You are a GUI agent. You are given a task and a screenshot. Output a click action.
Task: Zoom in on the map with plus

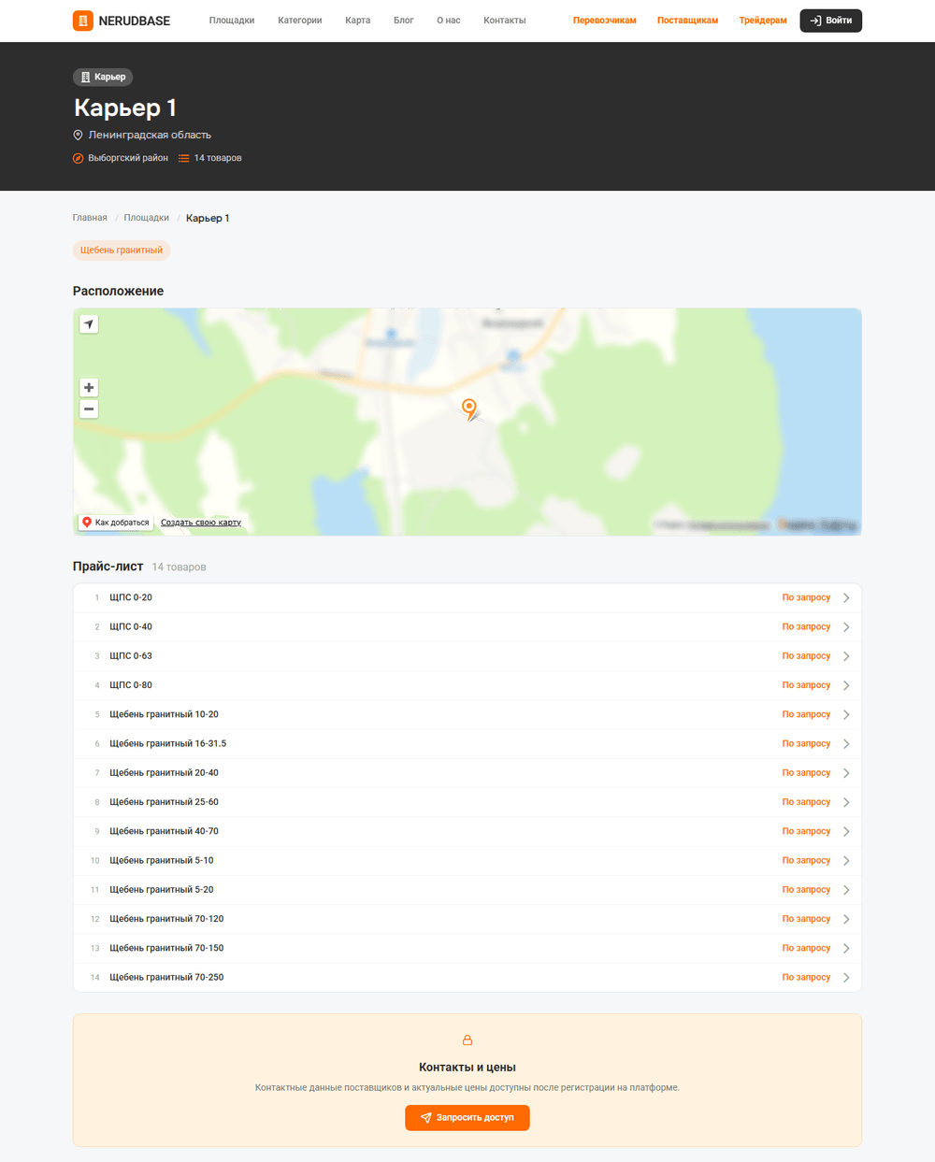coord(89,387)
